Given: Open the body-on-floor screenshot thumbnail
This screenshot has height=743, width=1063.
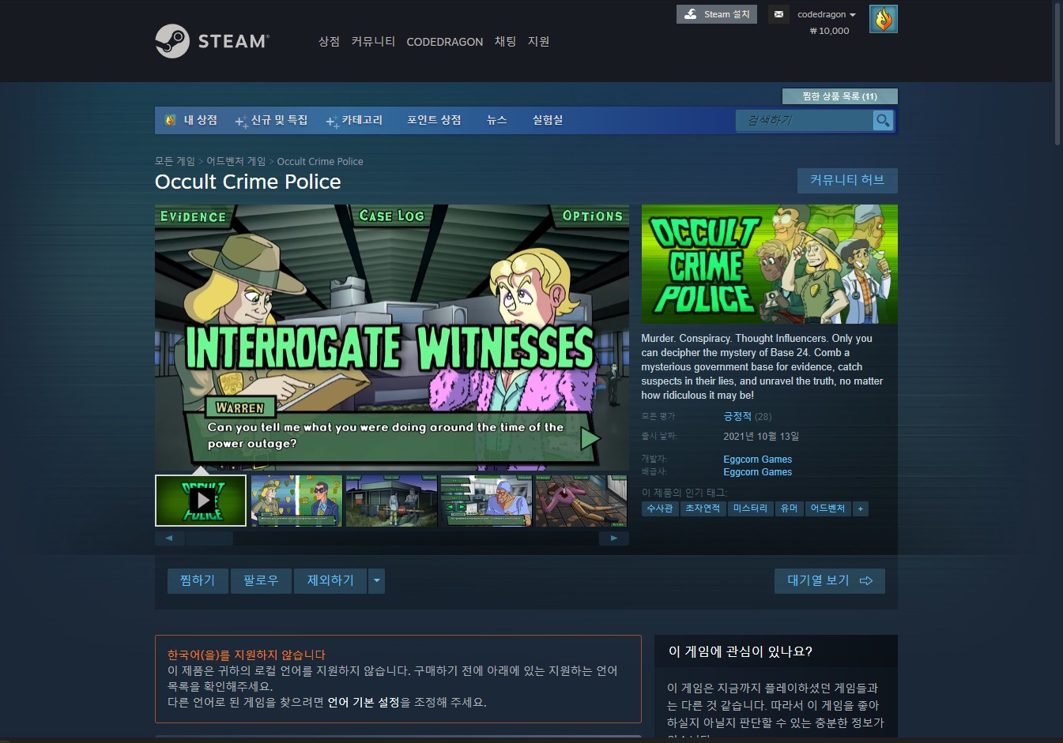Looking at the screenshot, I should (x=581, y=501).
